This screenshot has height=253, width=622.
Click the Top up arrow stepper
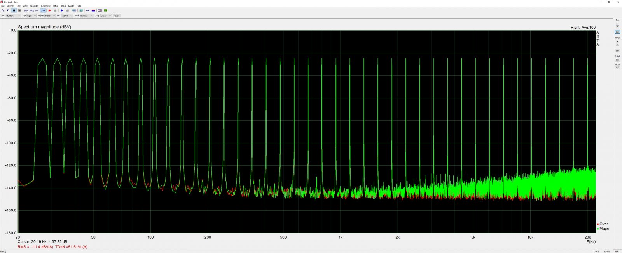pyautogui.click(x=617, y=24)
